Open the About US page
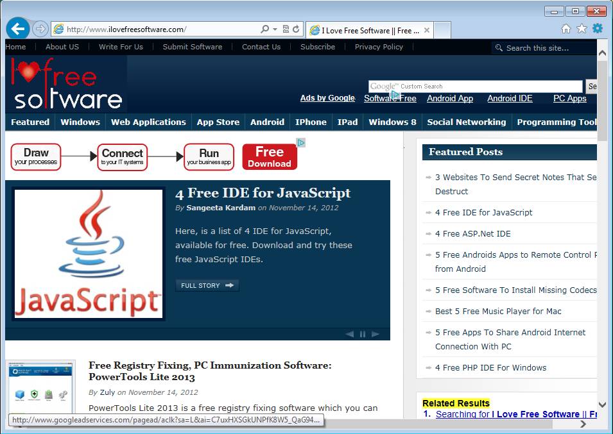Viewport: 613px width, 434px height. pyautogui.click(x=62, y=47)
